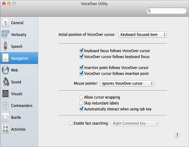This screenshot has height=147, width=189.
Task: Click the Web globe icon
Action: pos(6,70)
